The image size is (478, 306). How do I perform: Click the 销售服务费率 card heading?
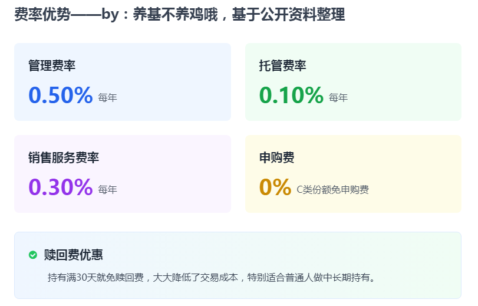(x=64, y=157)
